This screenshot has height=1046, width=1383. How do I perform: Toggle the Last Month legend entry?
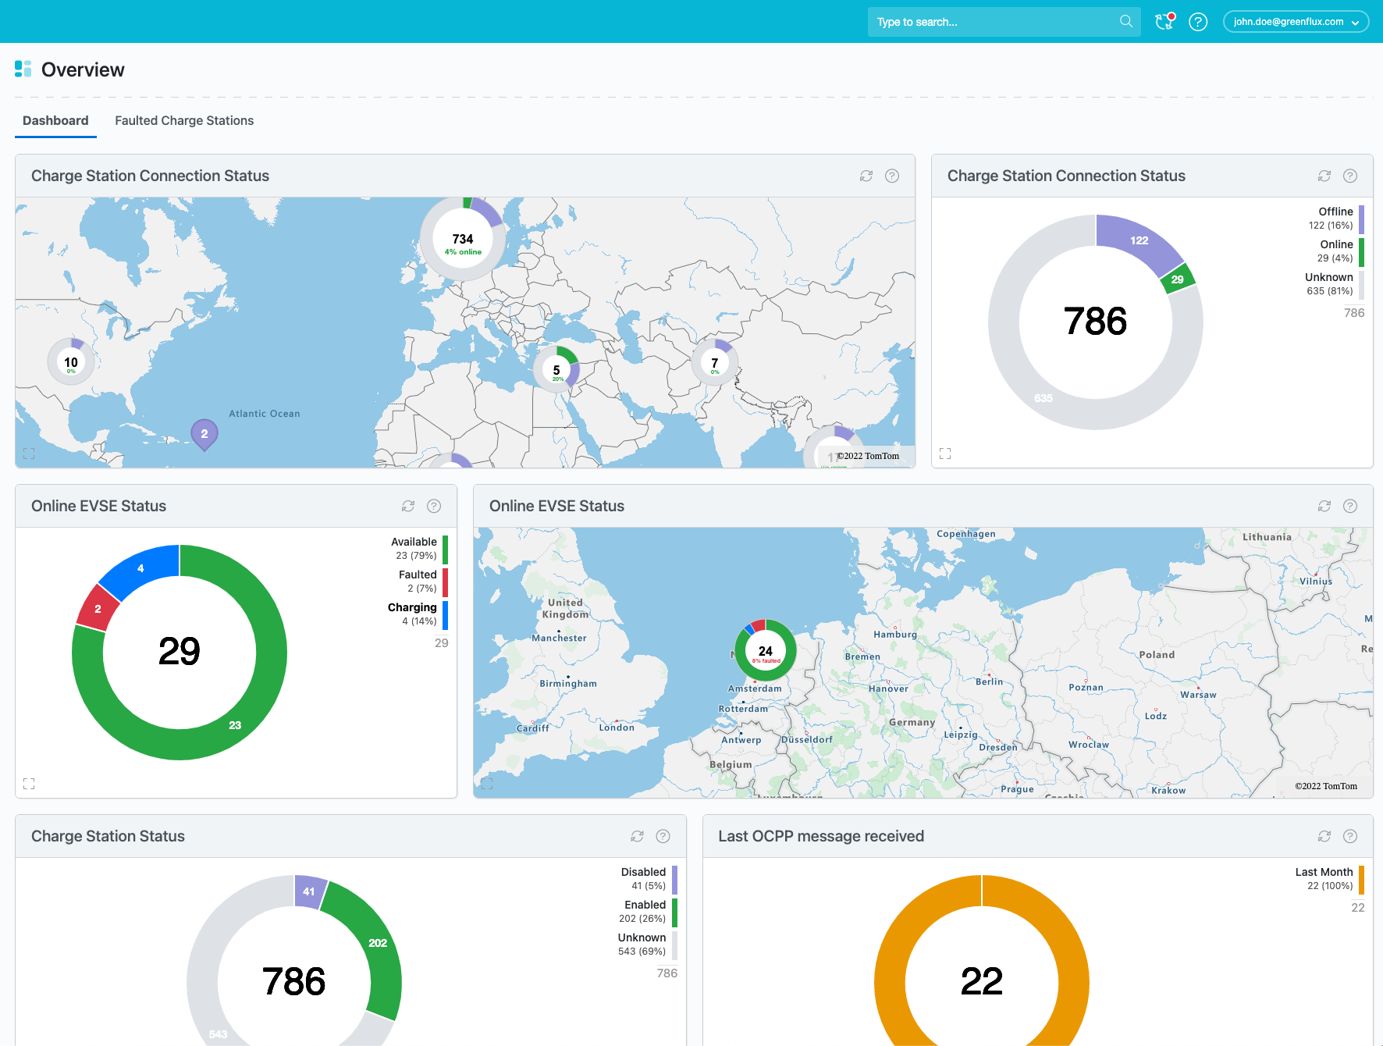(1330, 879)
